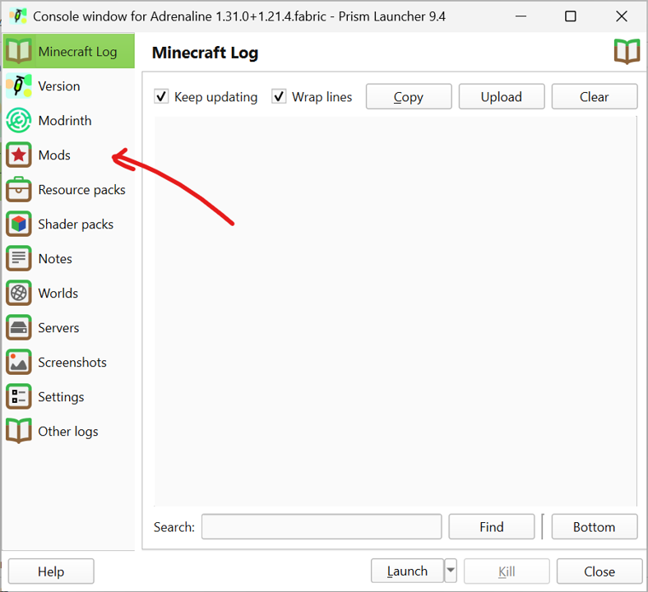The height and width of the screenshot is (592, 648).
Task: Open the Worlds globe icon
Action: coord(18,294)
